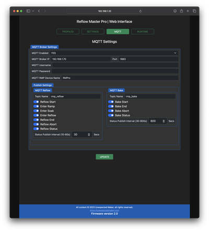The height and width of the screenshot is (231, 209).
Task: Click the UPDATE button
Action: tap(104, 157)
